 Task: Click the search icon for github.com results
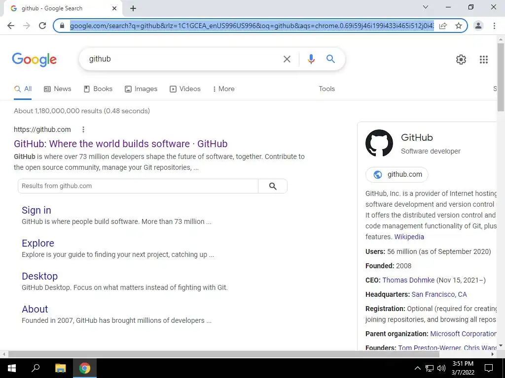pos(272,186)
